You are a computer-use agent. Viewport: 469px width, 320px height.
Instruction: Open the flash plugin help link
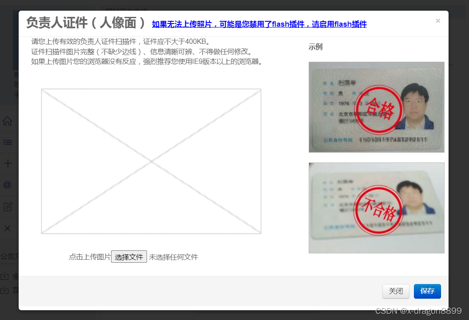tap(259, 24)
